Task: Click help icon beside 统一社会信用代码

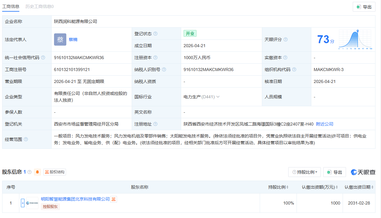Action: (43, 58)
